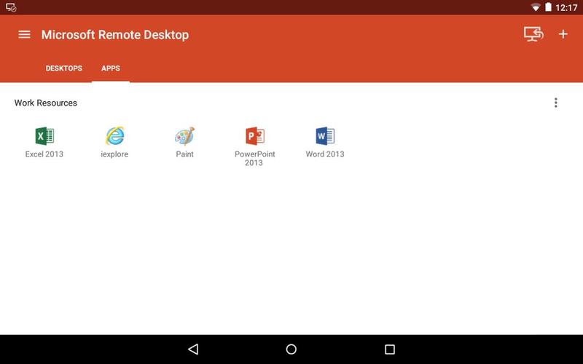
Task: Open the iexplore browser icon
Action: (x=114, y=136)
